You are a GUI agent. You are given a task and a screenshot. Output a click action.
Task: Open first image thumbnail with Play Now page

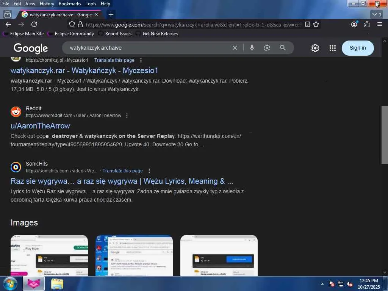49,255
